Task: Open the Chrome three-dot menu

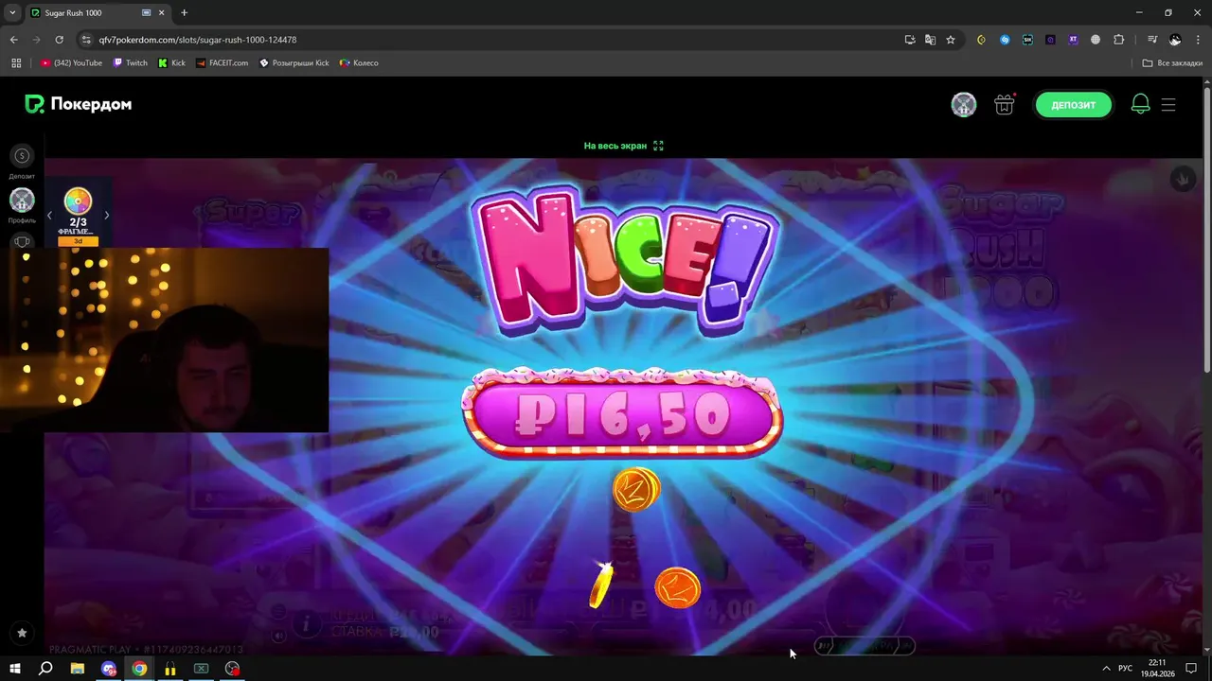Action: pos(1198,40)
